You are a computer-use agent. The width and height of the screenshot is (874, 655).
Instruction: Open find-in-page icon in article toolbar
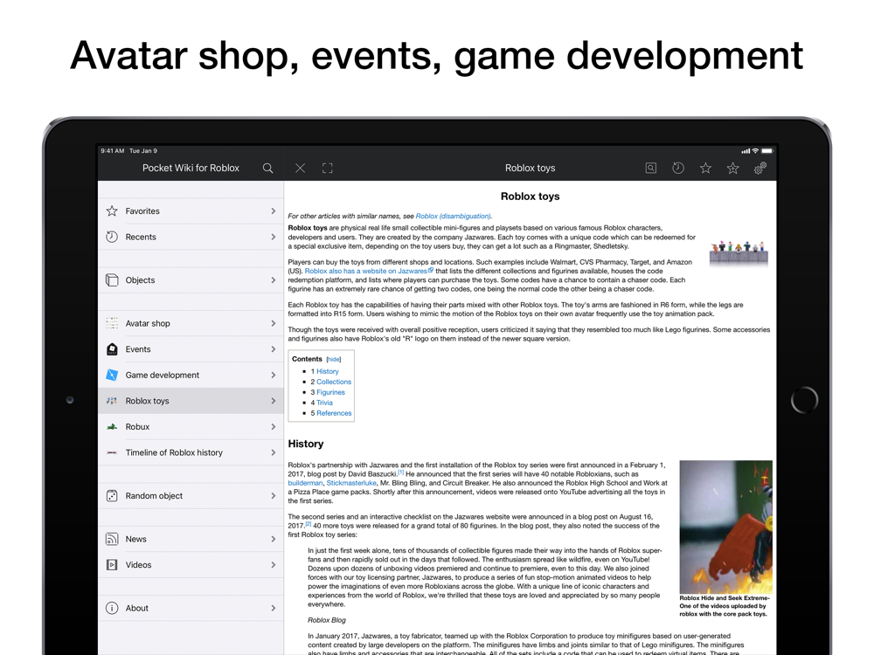(x=650, y=168)
